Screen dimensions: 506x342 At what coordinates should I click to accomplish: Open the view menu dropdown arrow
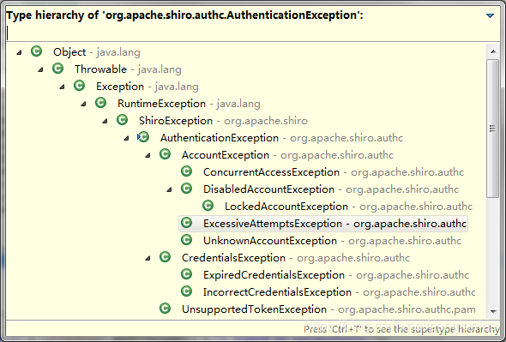[x=490, y=15]
